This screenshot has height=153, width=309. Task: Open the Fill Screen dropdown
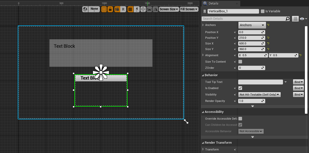[189, 9]
